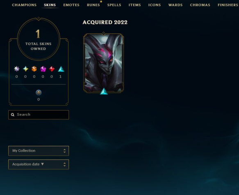Click the red Standard tier gem icon
Screen dimensions: 239x195
[52, 69]
